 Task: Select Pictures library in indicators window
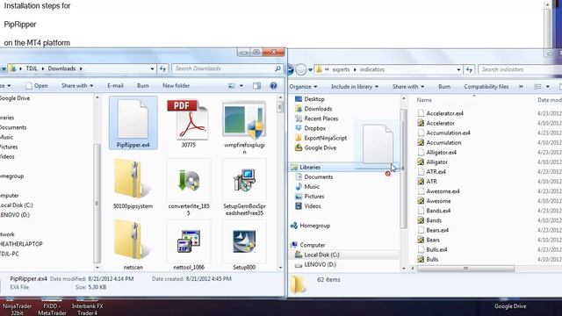click(310, 196)
